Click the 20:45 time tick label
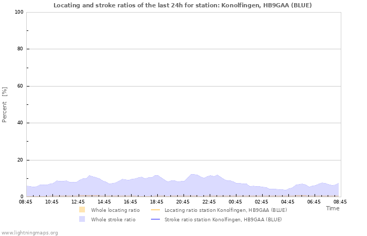 tap(183, 201)
